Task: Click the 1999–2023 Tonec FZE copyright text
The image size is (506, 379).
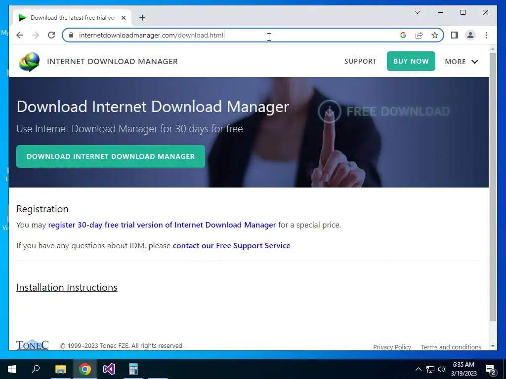Action: [122, 345]
